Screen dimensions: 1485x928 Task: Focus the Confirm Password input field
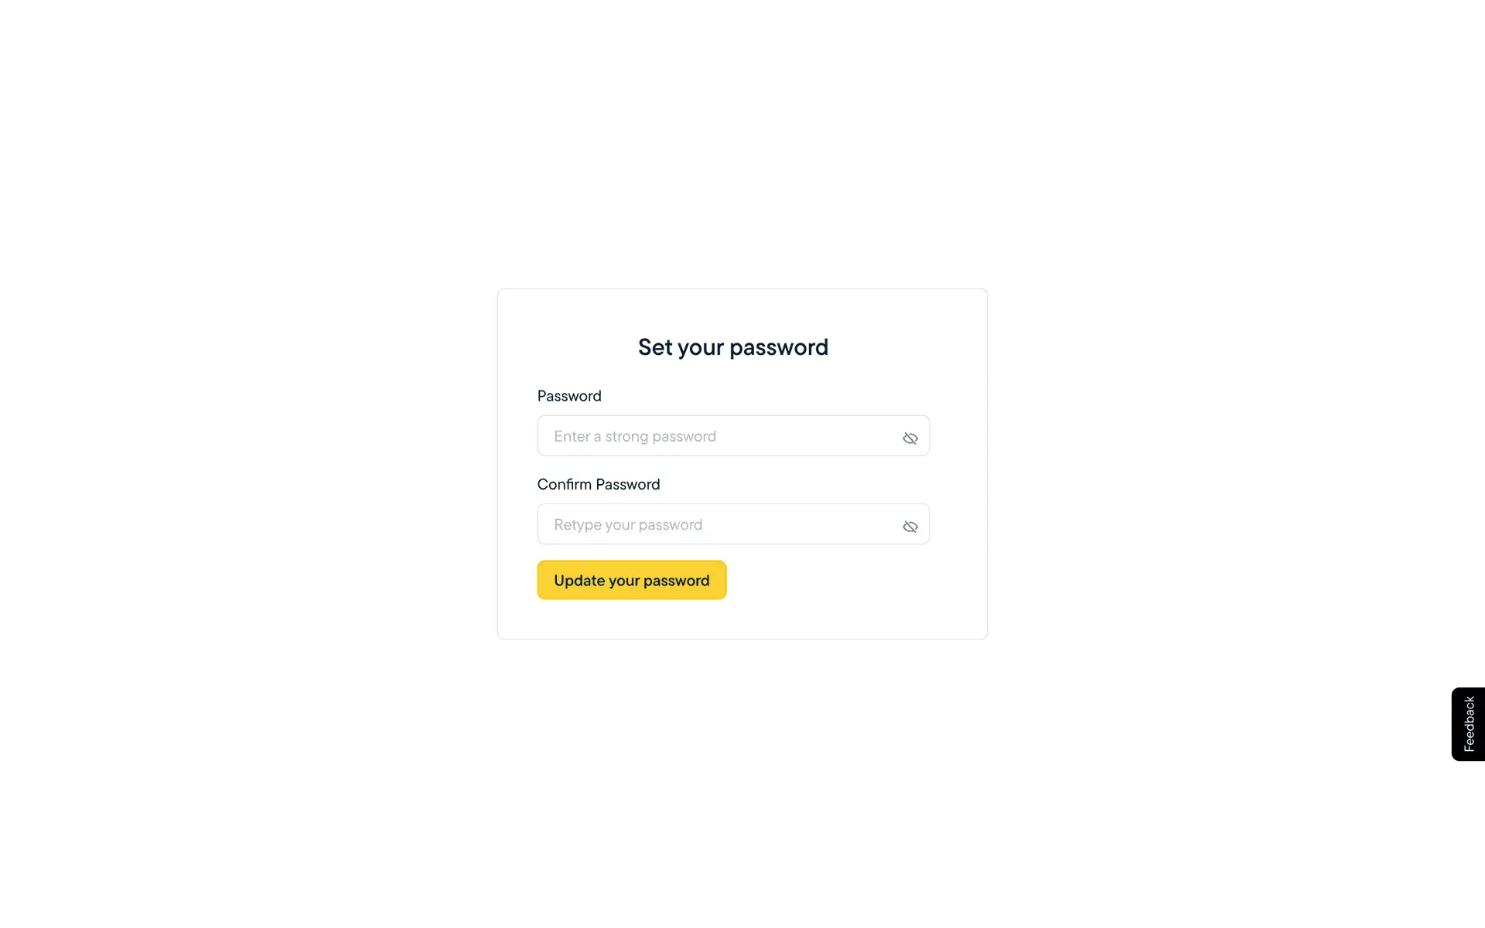[x=719, y=524]
